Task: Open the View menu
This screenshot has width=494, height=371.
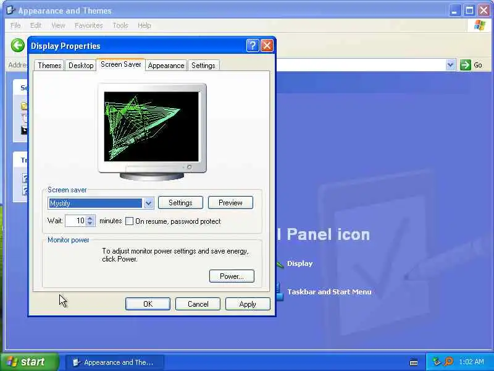Action: tap(58, 25)
